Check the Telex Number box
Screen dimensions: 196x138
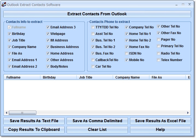pos(158,60)
